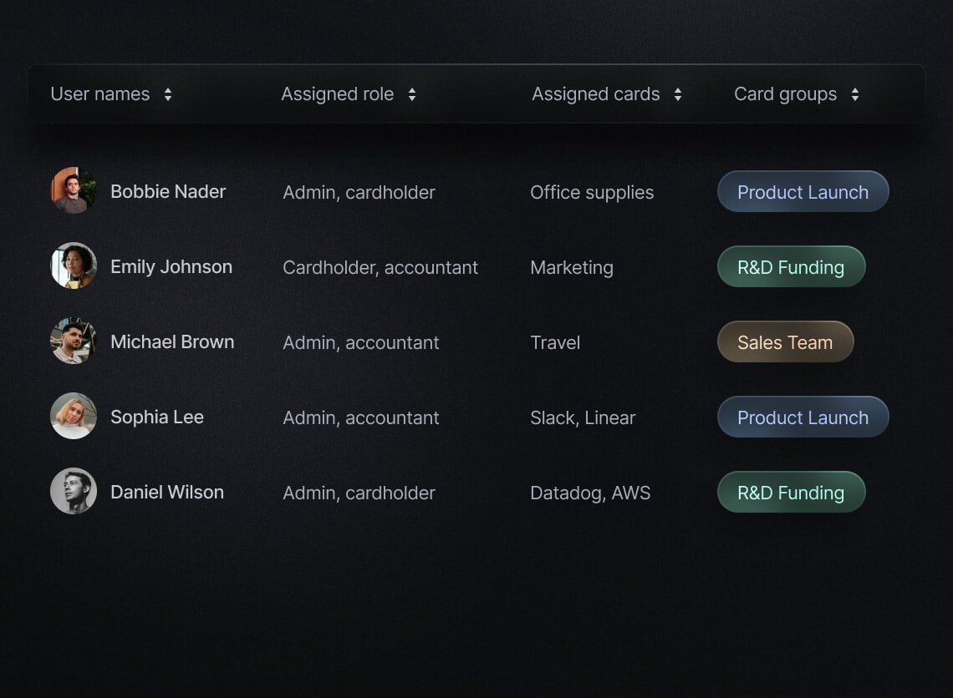Open Bobbie Nader's avatar photo
Screen dimensions: 953x698
coord(74,190)
